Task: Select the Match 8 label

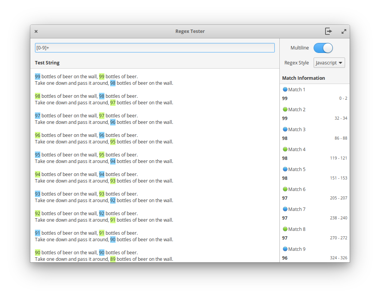Action: pos(297,229)
